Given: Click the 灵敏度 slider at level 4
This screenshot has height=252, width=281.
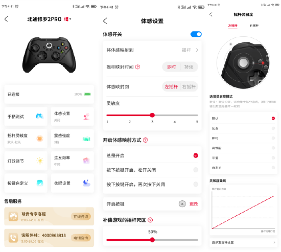Looking at the screenshot, I should [x=175, y=115].
